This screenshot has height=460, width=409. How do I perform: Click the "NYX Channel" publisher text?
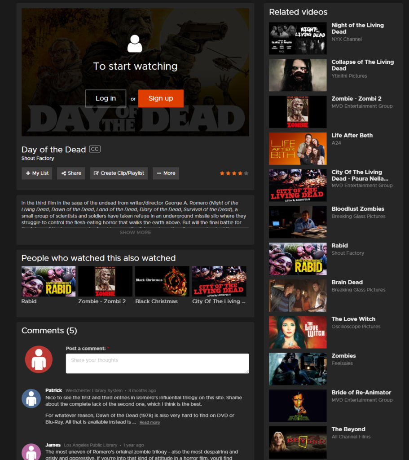click(347, 39)
